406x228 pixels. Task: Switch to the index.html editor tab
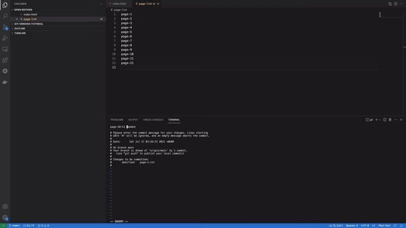tap(119, 4)
